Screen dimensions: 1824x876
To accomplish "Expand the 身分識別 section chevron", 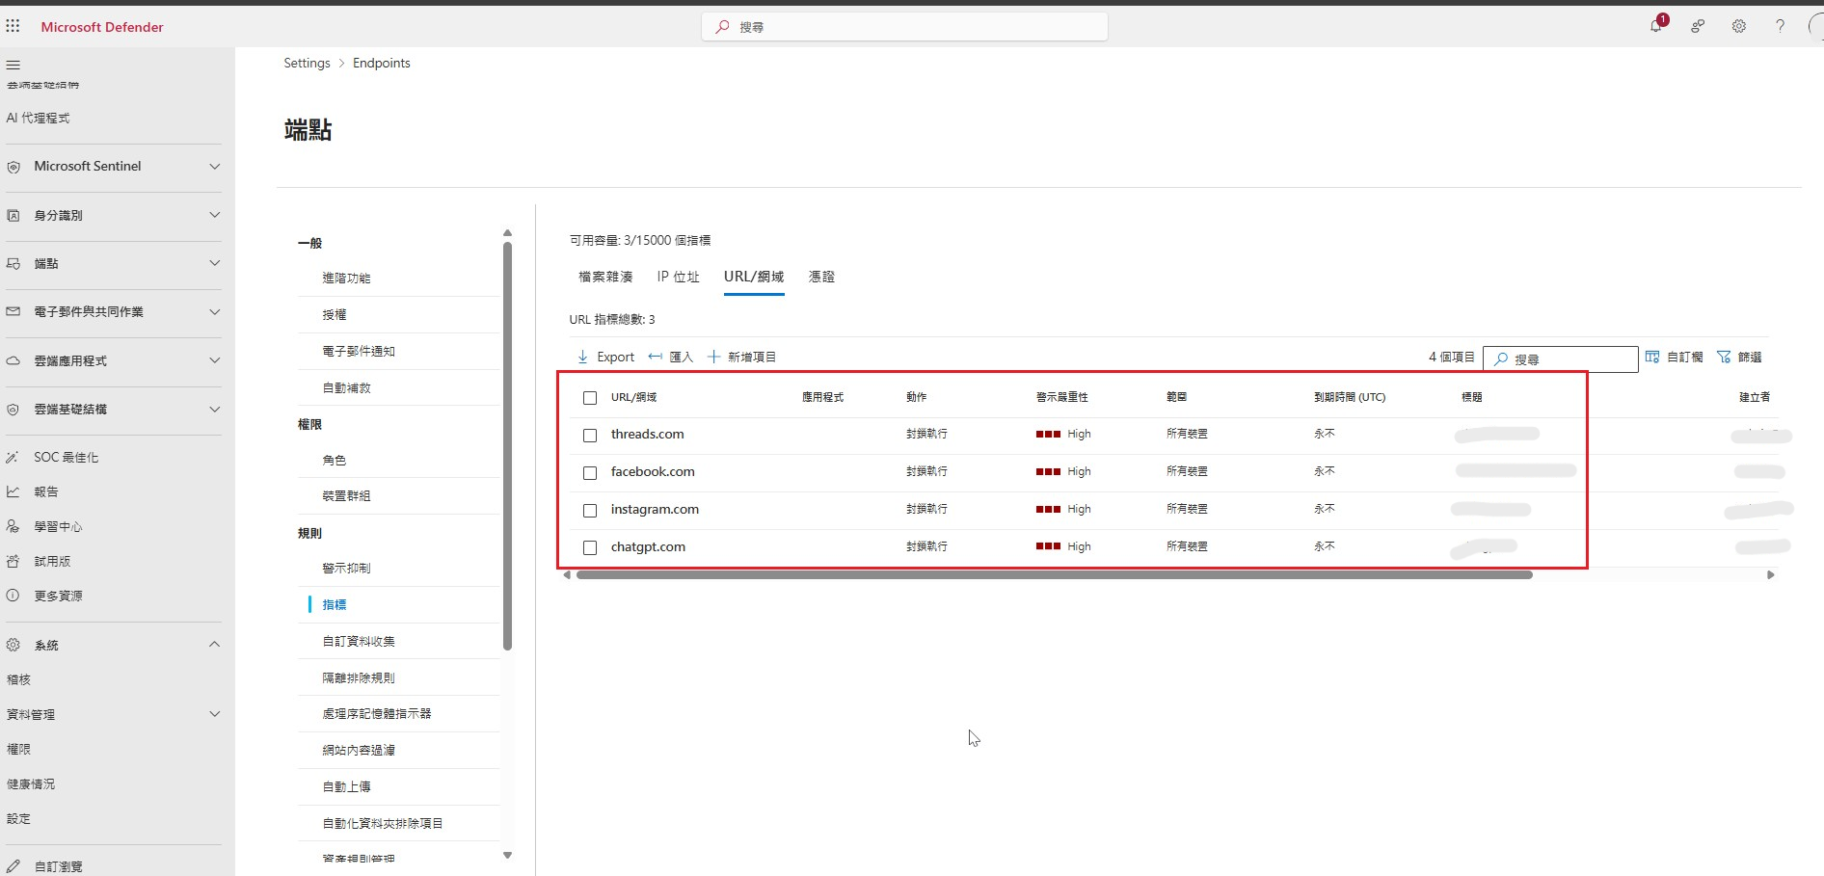I will (214, 215).
